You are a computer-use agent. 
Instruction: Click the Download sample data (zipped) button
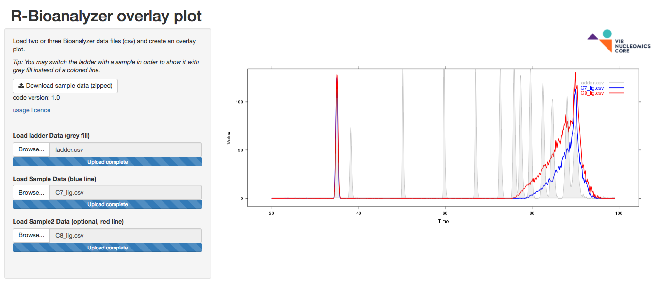65,86
